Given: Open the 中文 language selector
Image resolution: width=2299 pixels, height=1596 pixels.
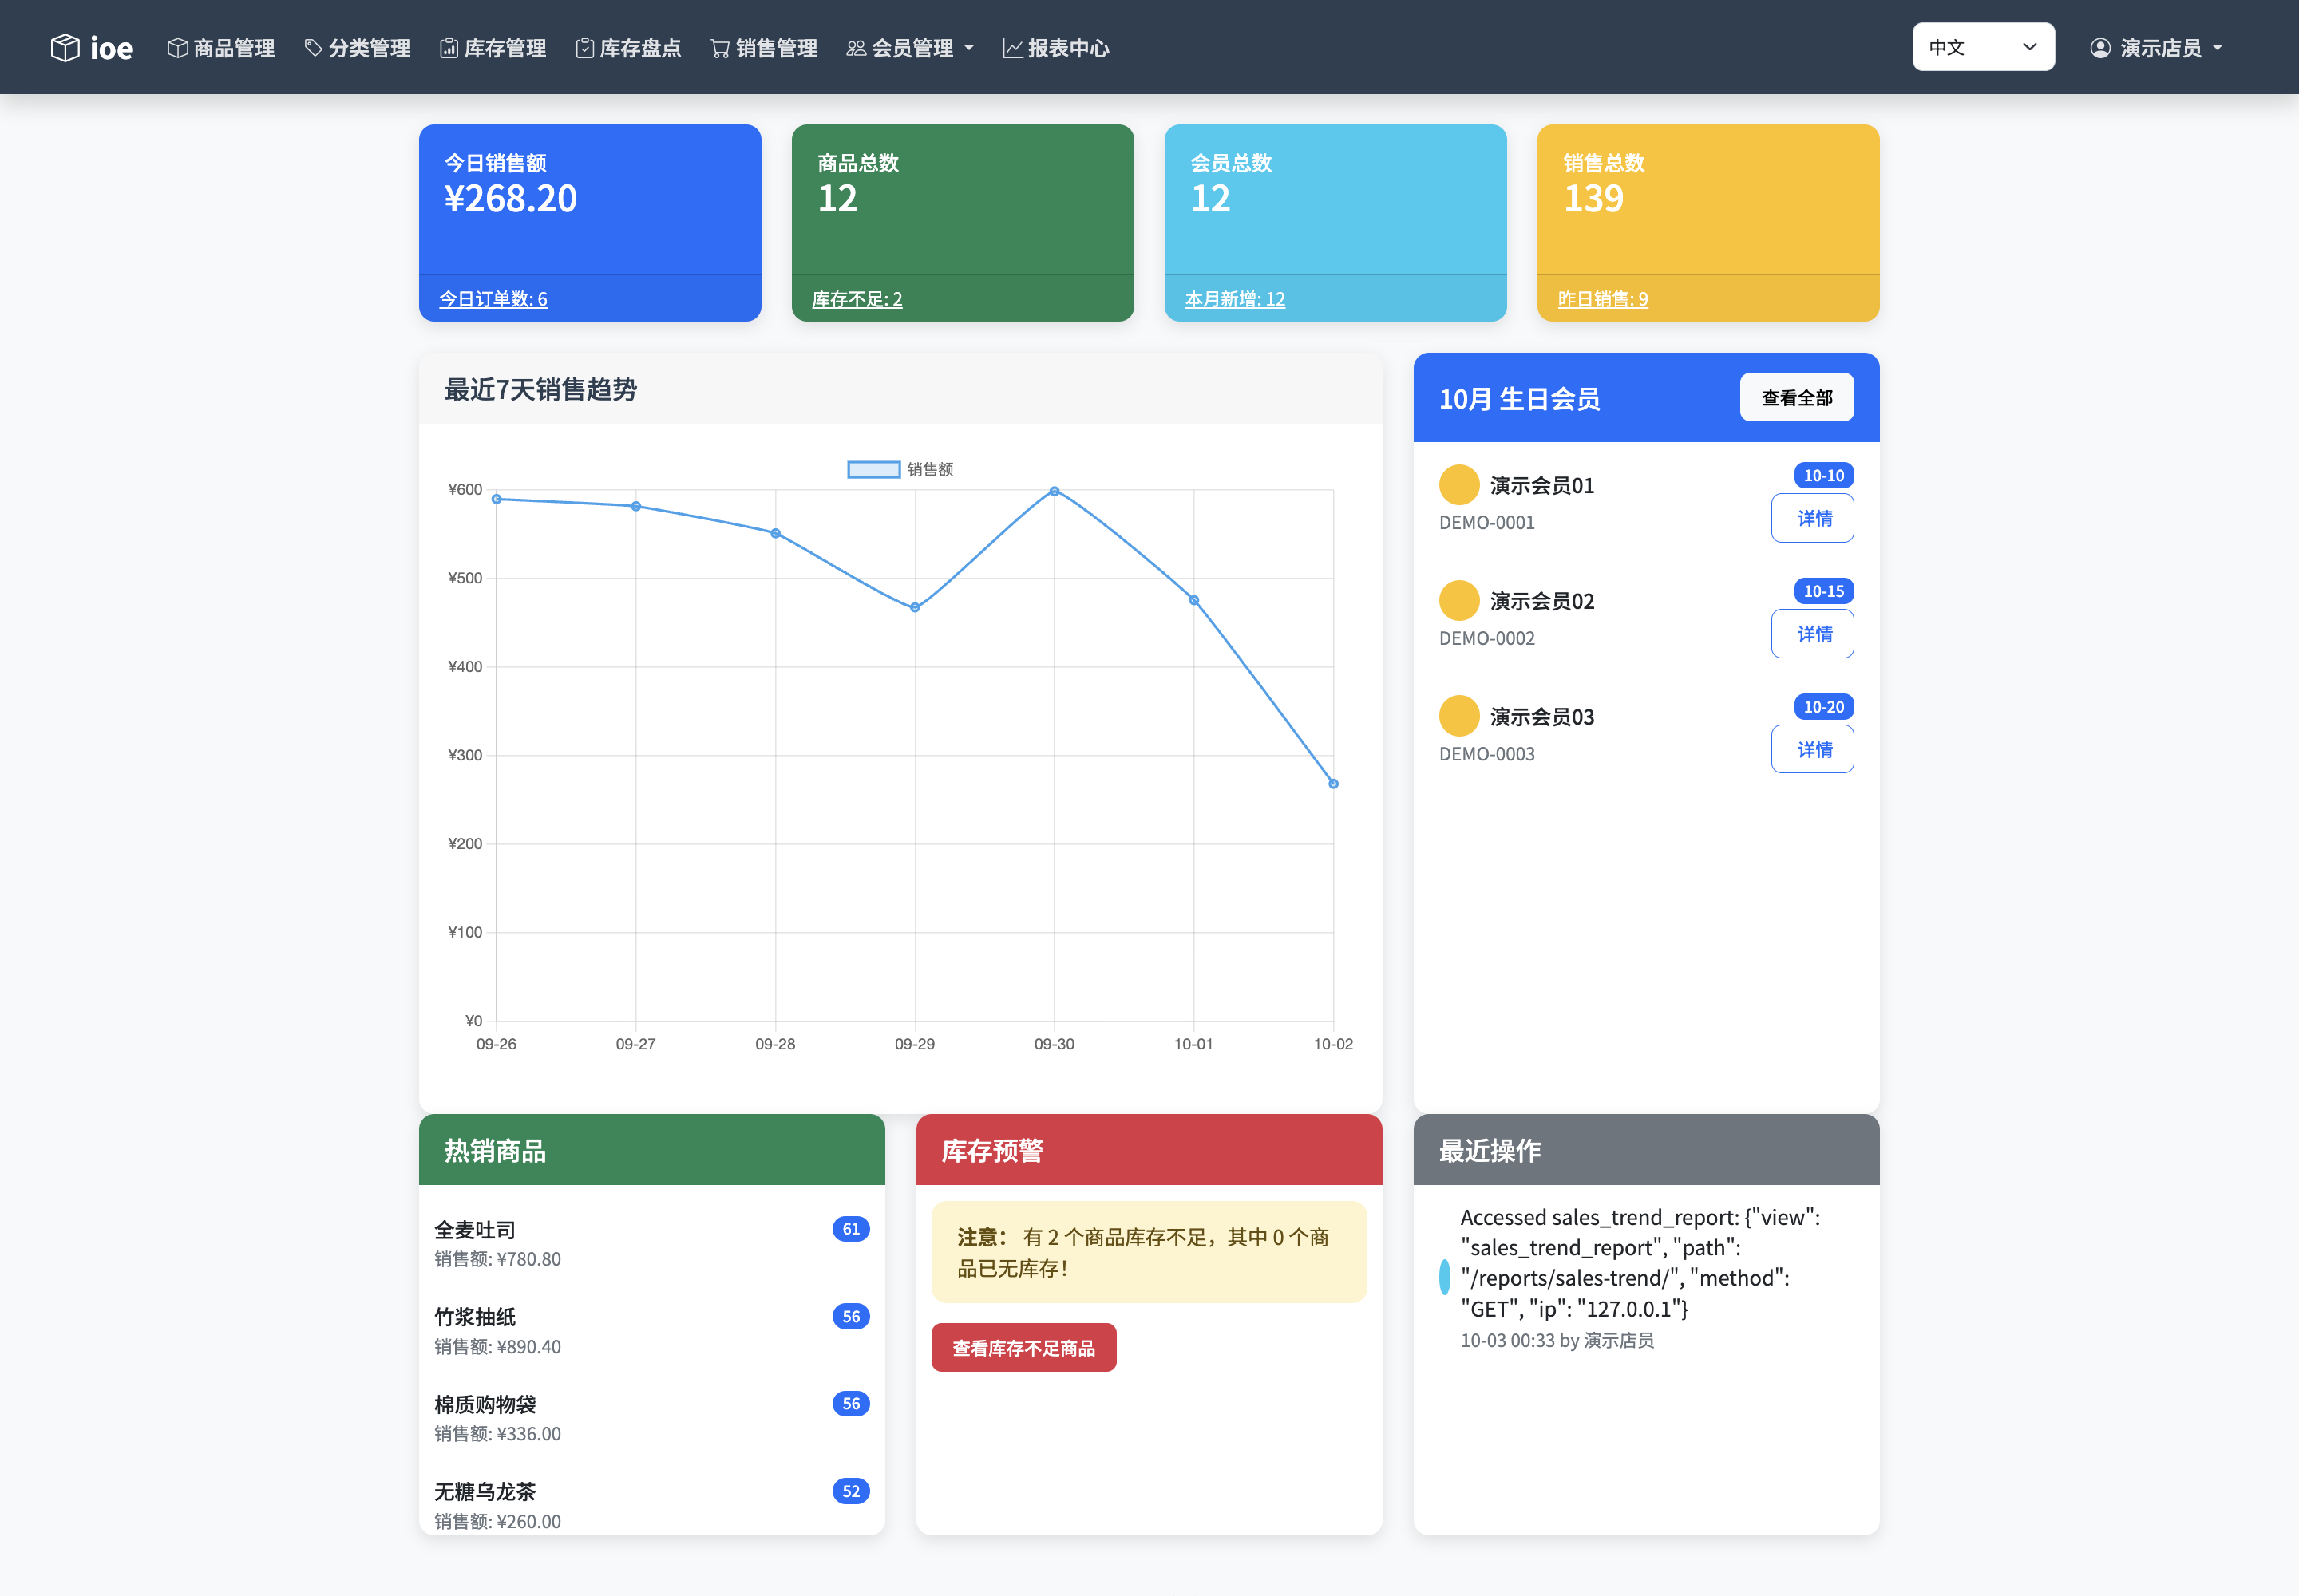Looking at the screenshot, I should click(1983, 47).
